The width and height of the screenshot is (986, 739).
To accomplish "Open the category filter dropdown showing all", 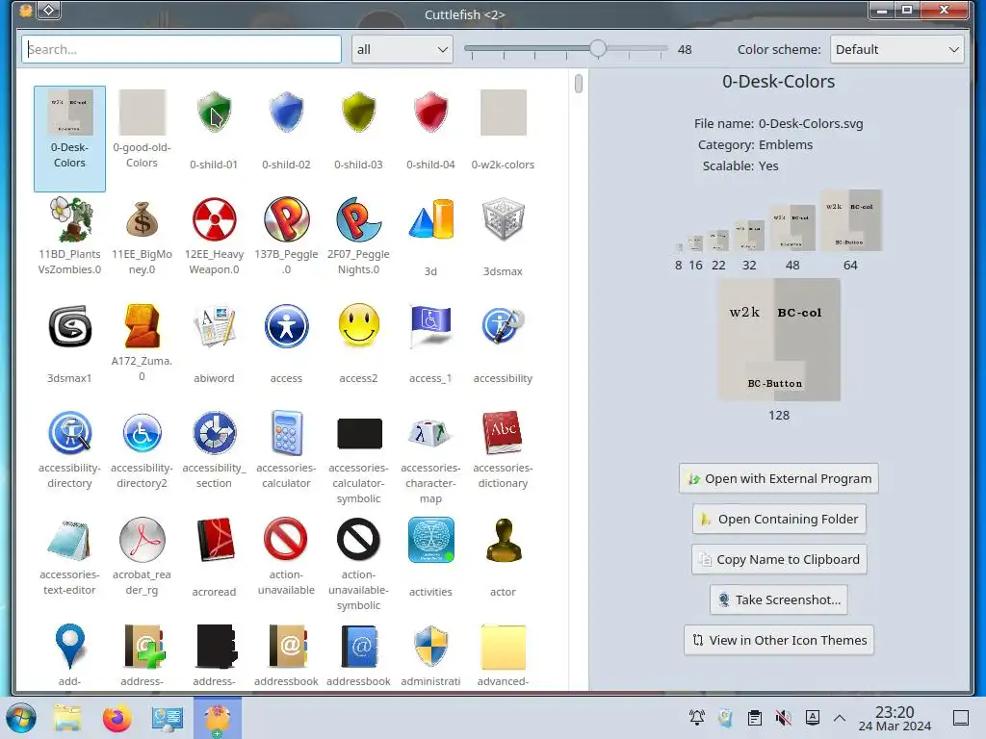I will 402,49.
